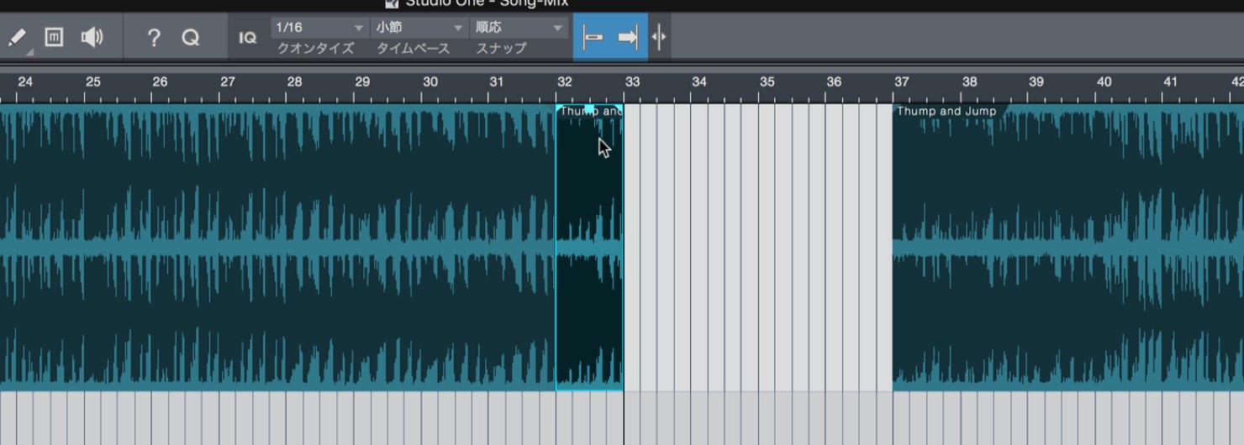Click bar 24 on the timeline ruler
1244x445 pixels.
pos(25,82)
